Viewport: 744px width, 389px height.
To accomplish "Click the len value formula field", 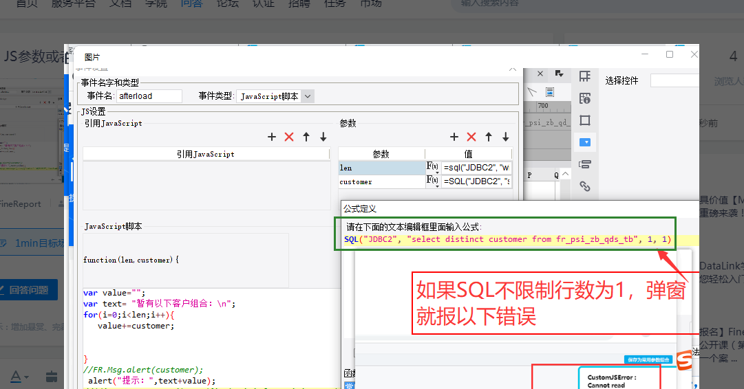I will [476, 167].
